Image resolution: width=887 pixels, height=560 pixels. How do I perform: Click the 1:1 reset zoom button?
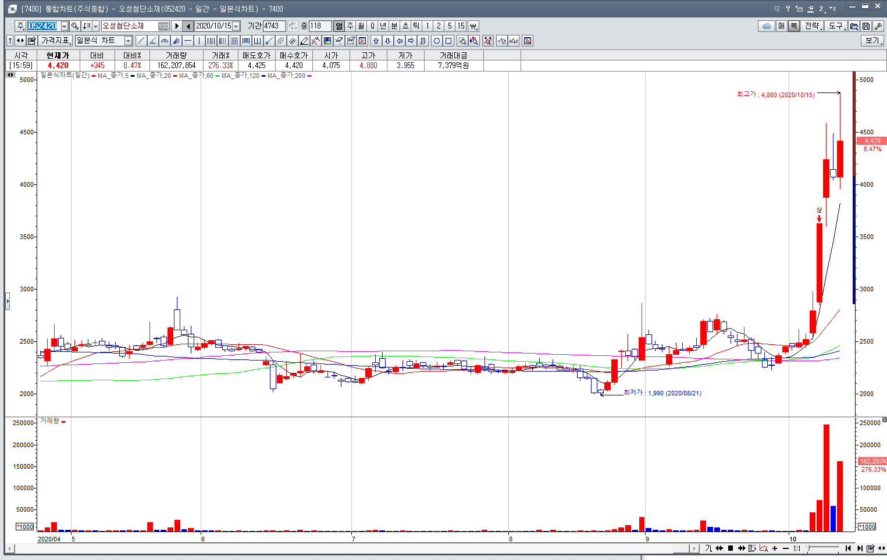pyautogui.click(x=797, y=548)
